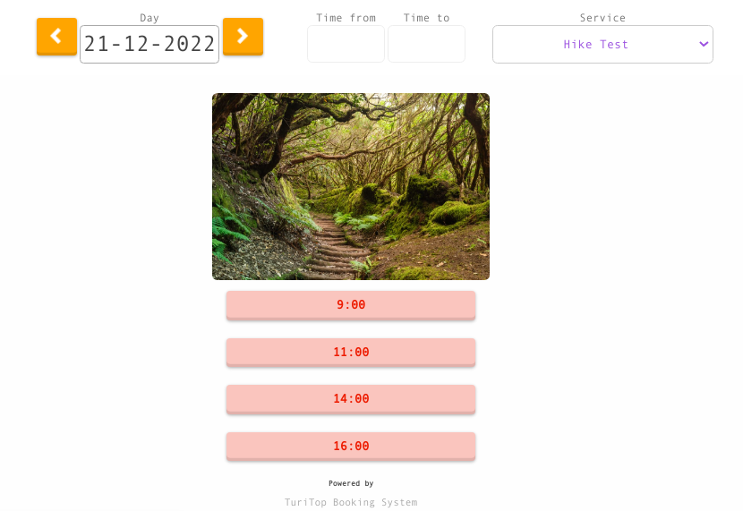Focus the Time to input box

(x=426, y=44)
